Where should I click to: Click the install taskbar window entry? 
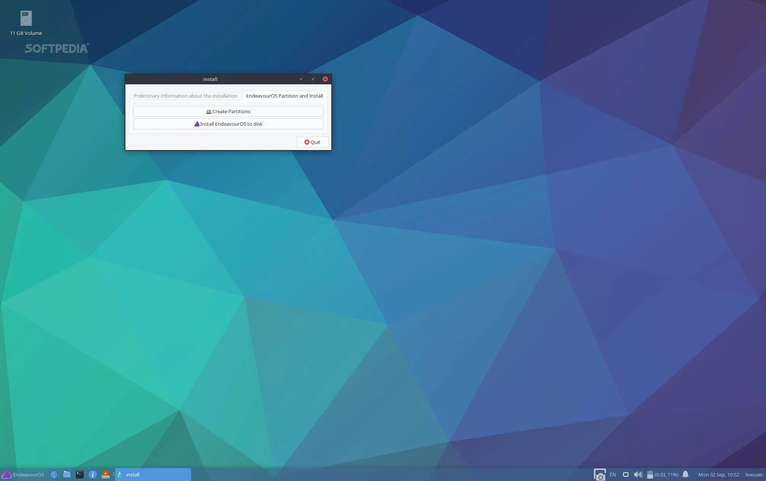[153, 475]
